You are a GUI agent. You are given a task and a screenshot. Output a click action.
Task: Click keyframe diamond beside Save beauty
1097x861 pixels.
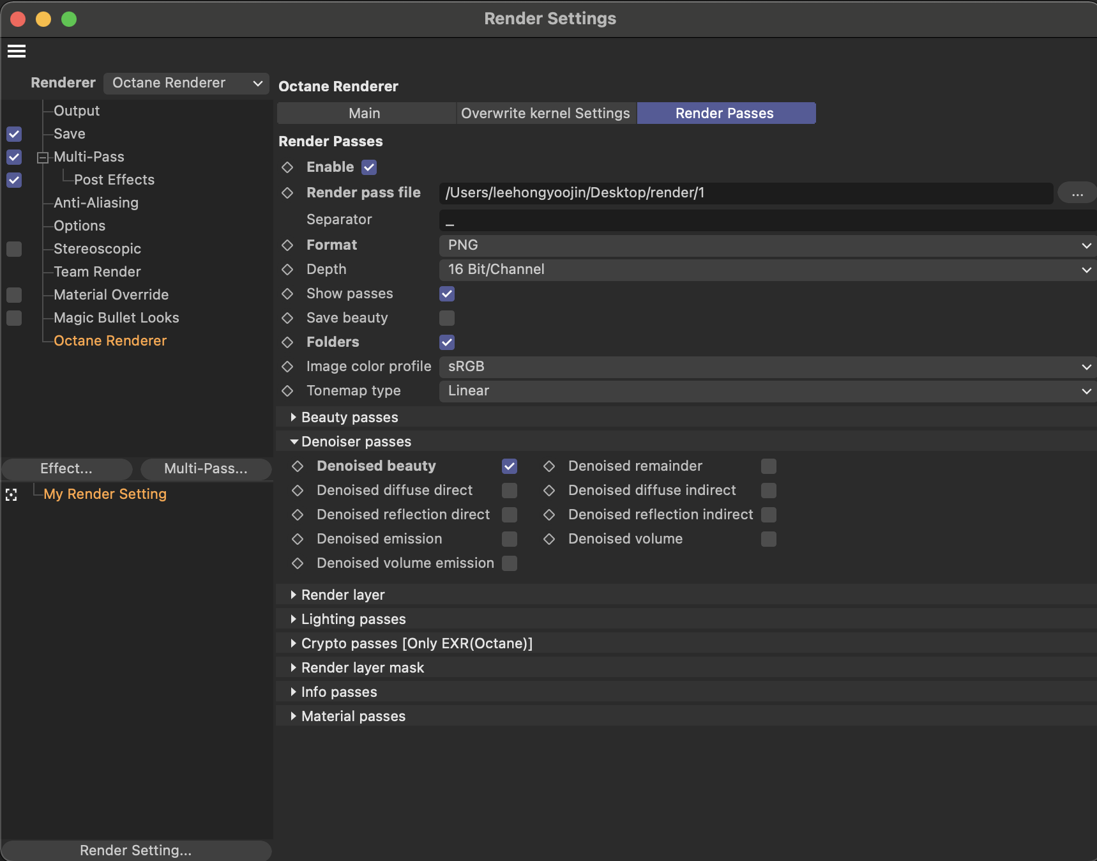pyautogui.click(x=287, y=318)
